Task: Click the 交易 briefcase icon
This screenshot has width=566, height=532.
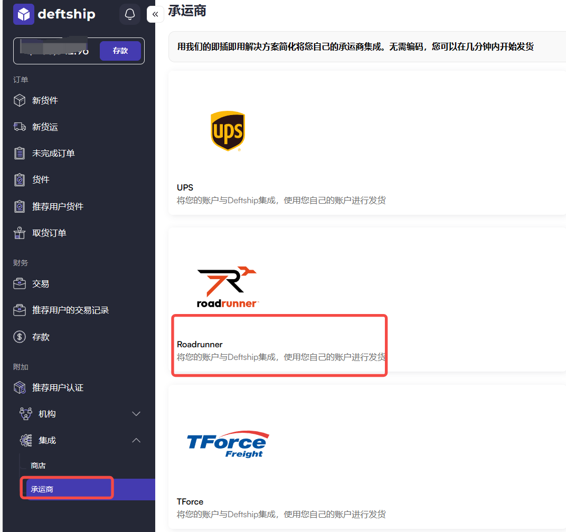Action: [x=20, y=284]
